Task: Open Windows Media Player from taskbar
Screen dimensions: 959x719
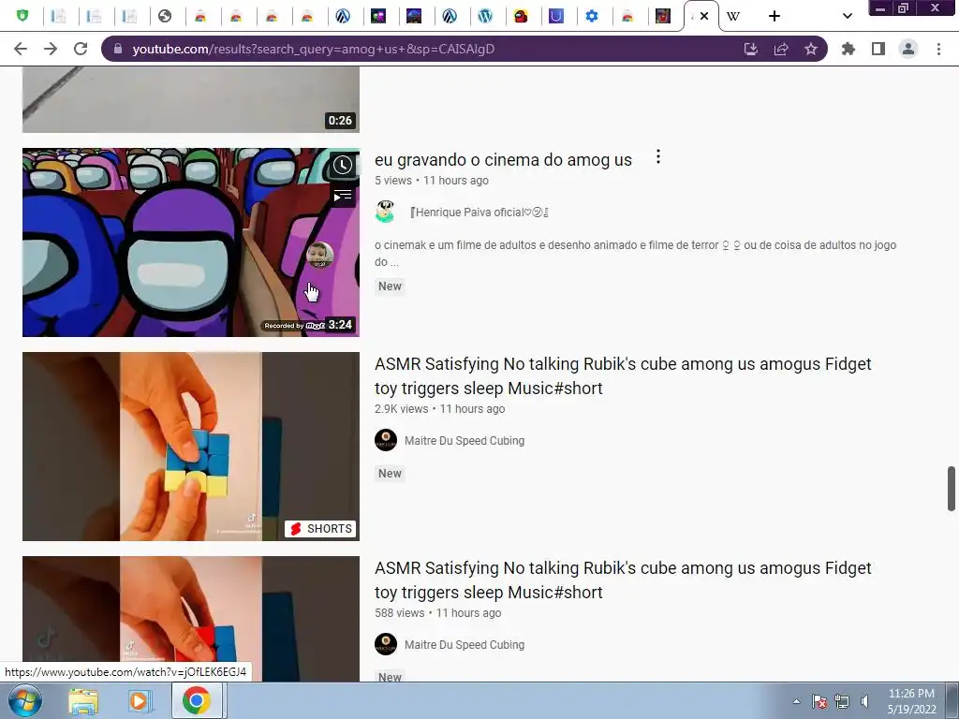Action: point(140,701)
